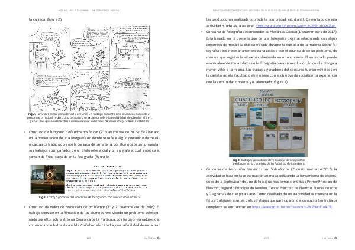Image resolution: width=355 pixels, height=250 pixels.
Task: Click the 'Fig 4. Trabajos ganadores' caption
Action: (269, 162)
